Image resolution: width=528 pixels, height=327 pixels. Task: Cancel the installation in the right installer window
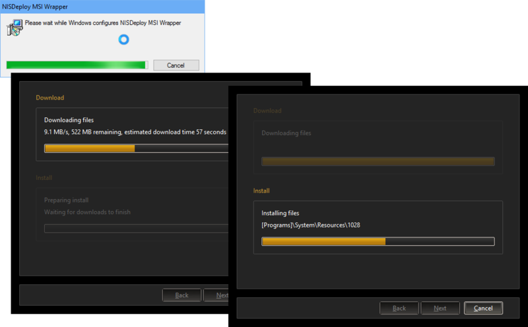[x=483, y=308]
